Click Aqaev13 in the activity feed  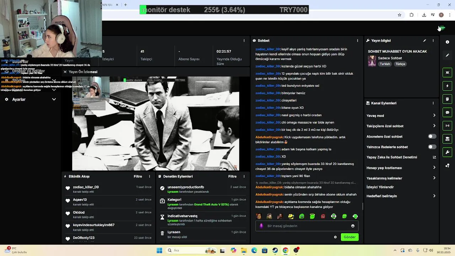(x=80, y=200)
